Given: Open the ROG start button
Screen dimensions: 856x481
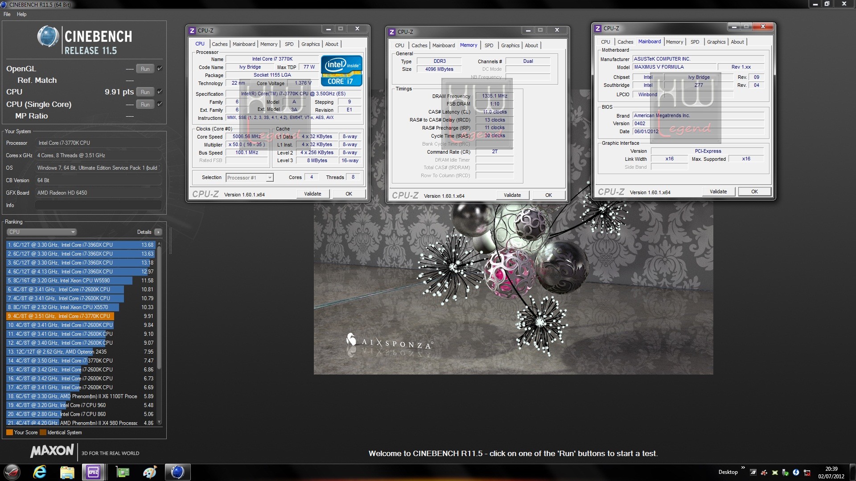Looking at the screenshot, I should (x=12, y=472).
